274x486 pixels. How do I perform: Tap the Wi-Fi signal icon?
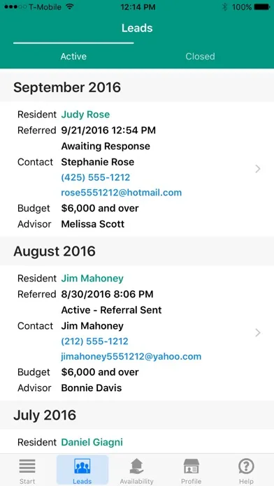[70, 7]
